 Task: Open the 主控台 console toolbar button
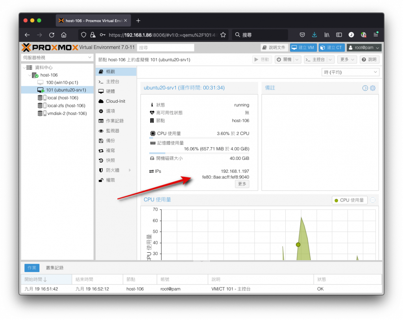coord(315,59)
